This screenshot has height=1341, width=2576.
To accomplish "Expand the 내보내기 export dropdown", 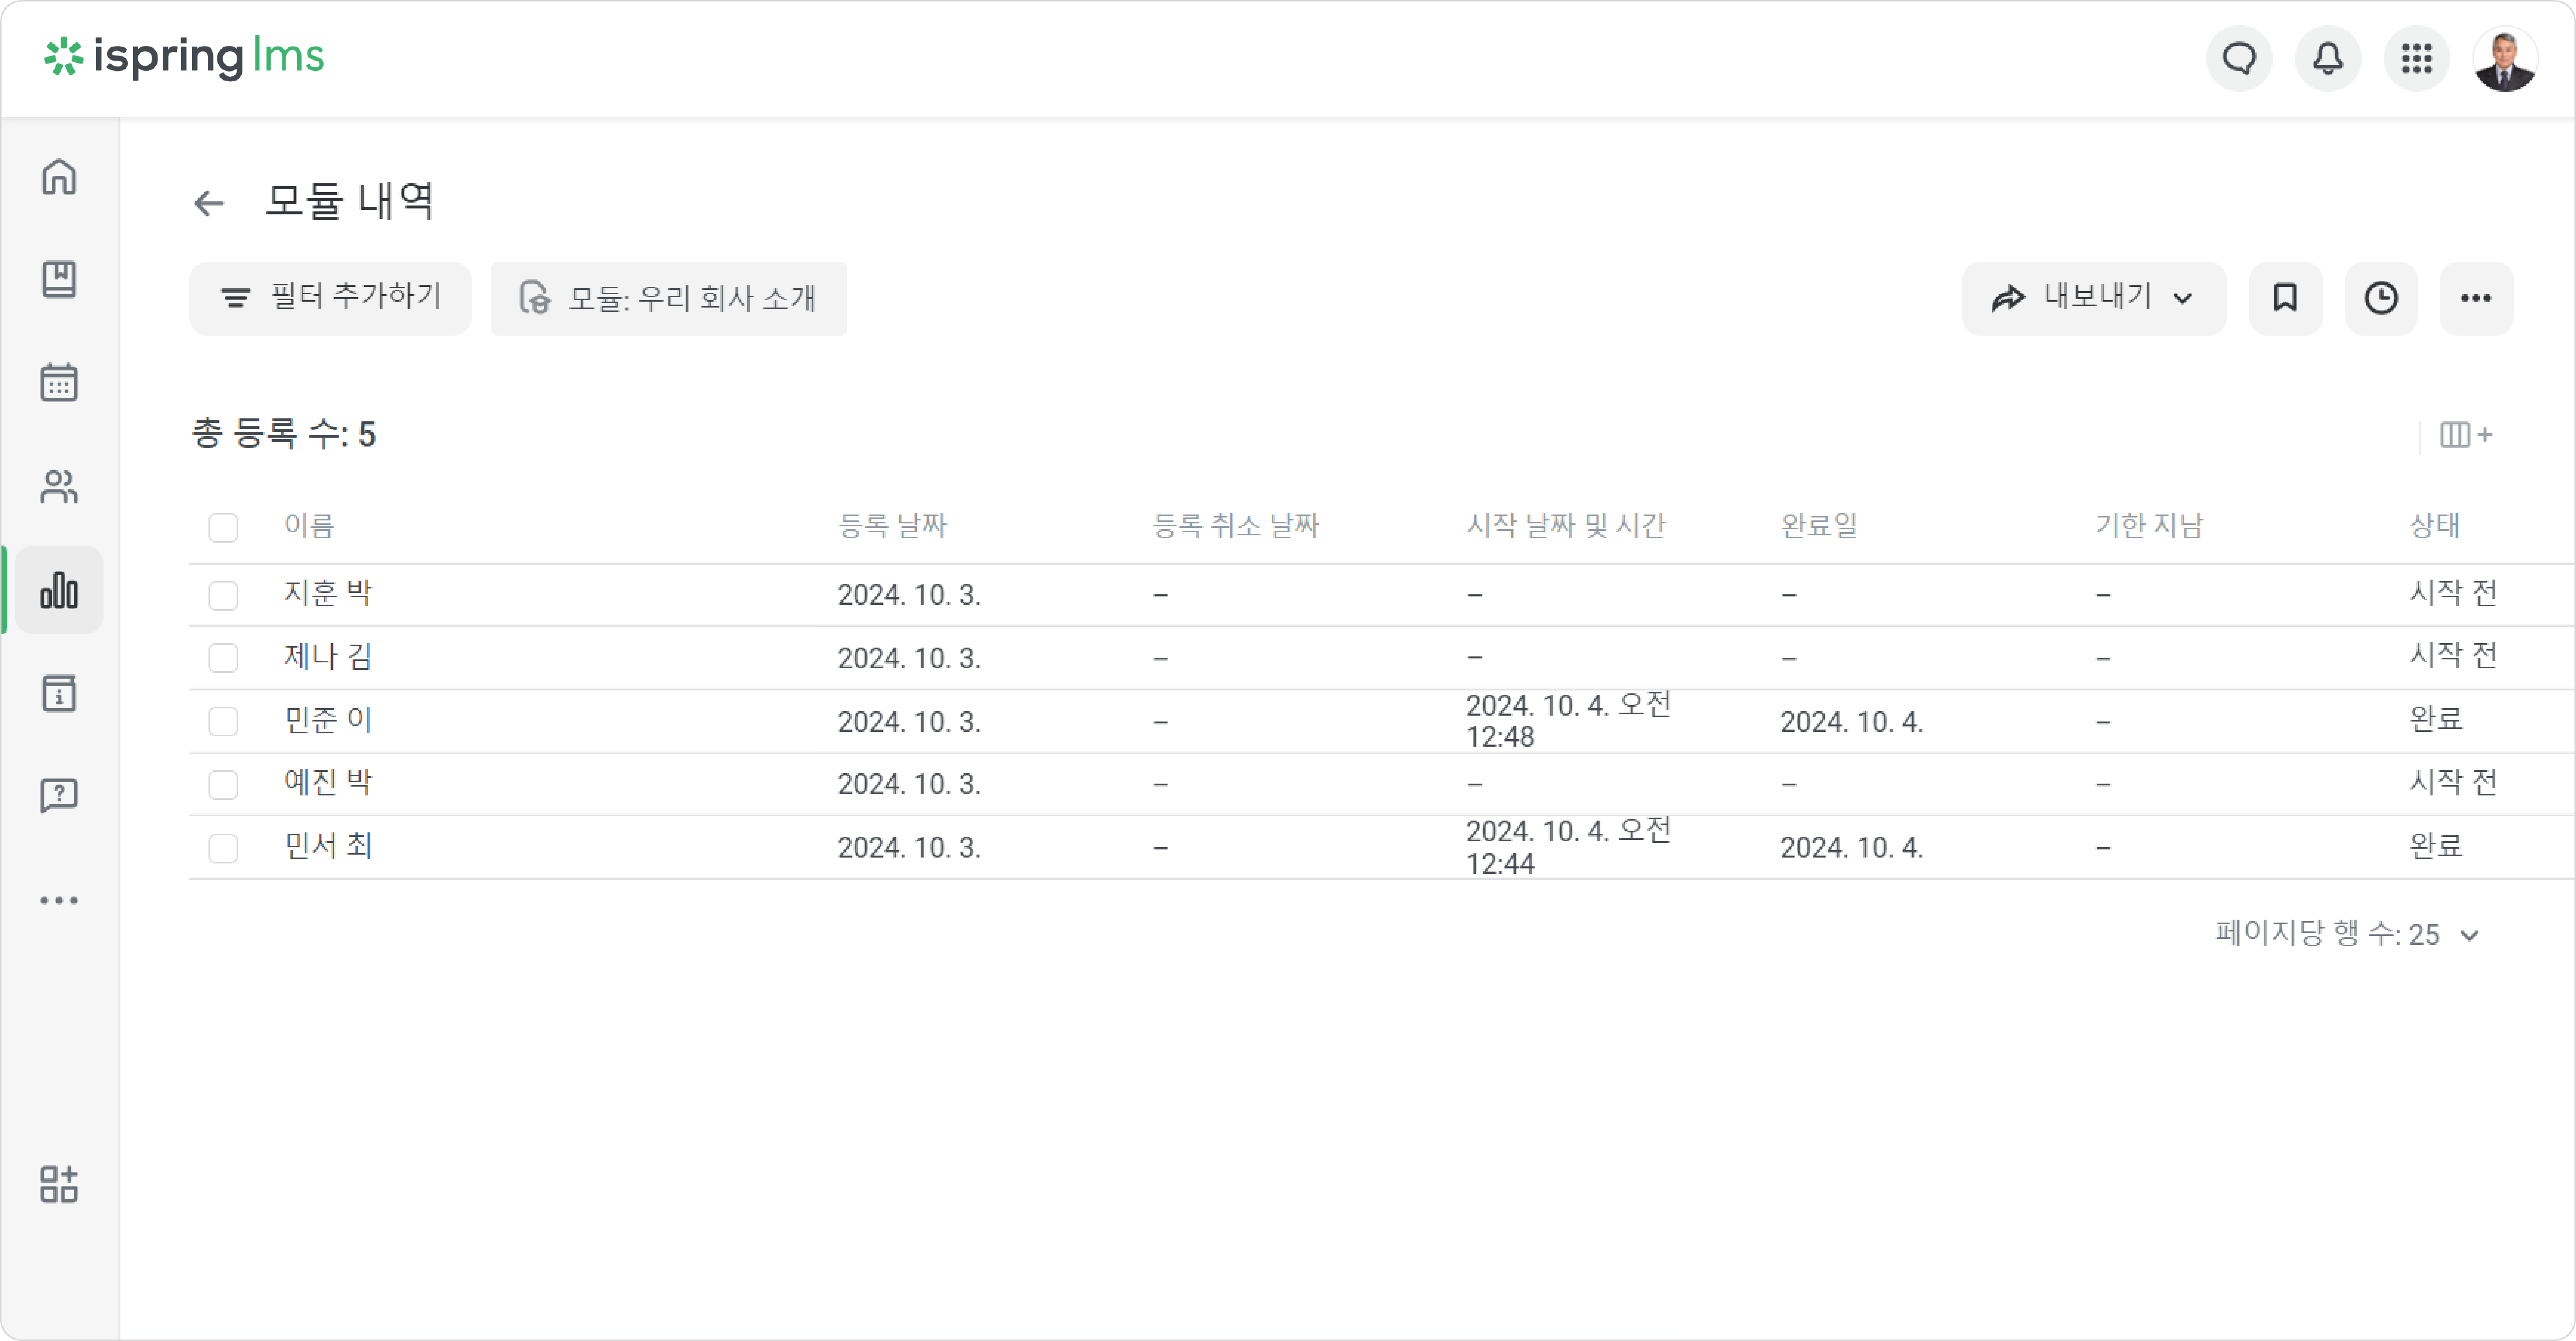I will tap(2094, 298).
